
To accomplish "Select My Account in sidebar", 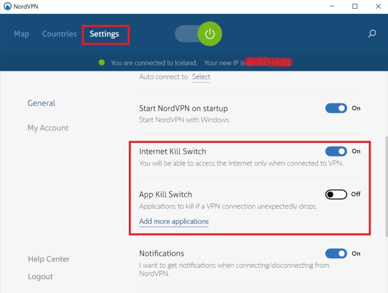I will pos(48,128).
